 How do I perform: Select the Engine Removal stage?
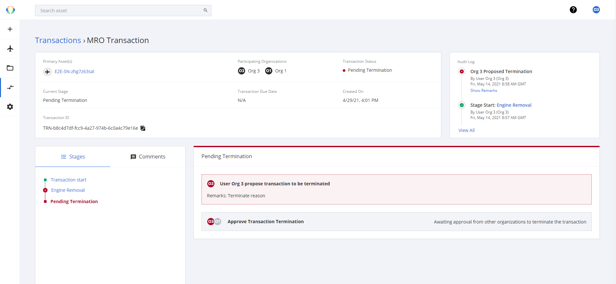pos(68,190)
